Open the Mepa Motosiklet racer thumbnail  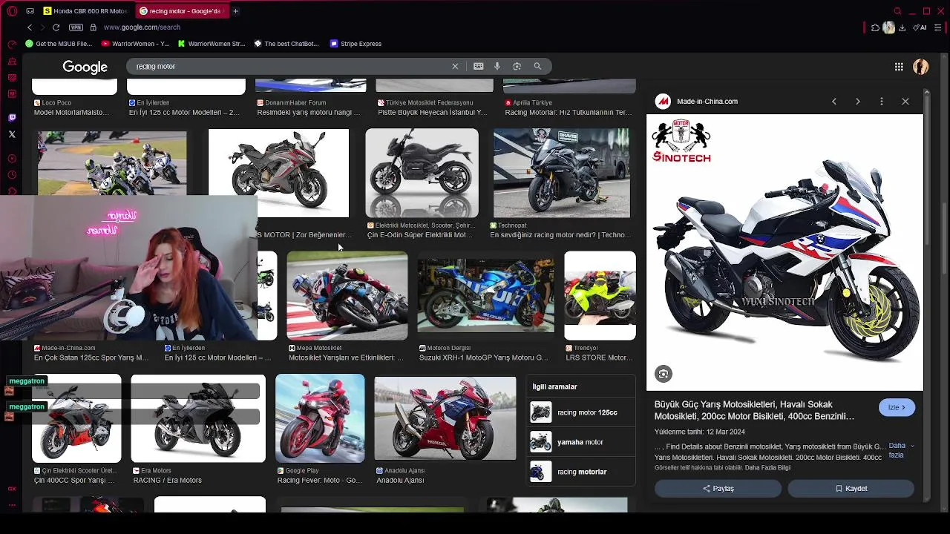[347, 296]
